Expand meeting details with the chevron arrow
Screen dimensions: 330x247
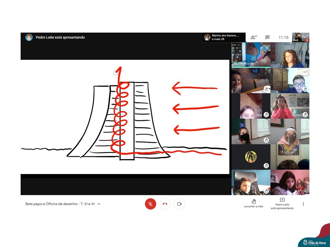(99, 204)
